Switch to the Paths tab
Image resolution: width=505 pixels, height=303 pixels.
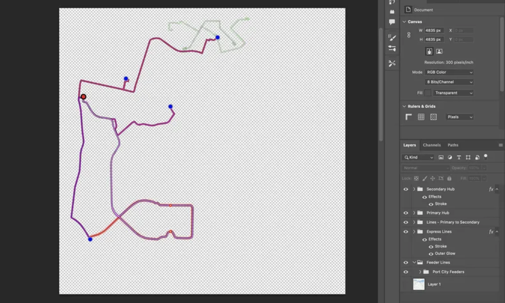click(453, 145)
